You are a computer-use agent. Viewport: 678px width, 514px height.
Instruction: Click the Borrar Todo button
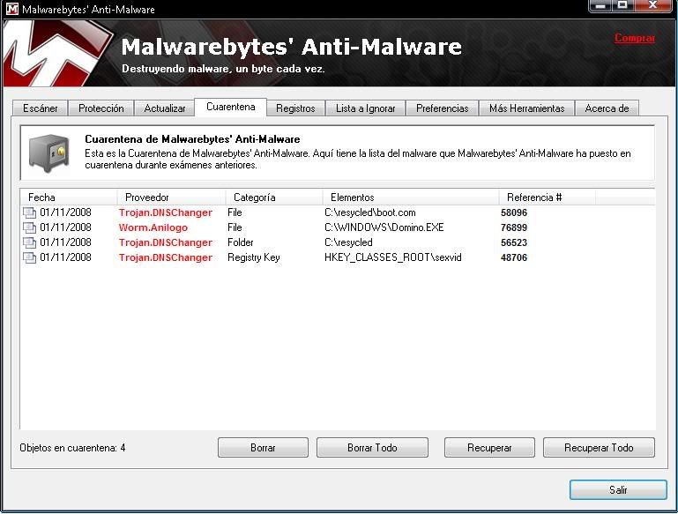pyautogui.click(x=372, y=447)
